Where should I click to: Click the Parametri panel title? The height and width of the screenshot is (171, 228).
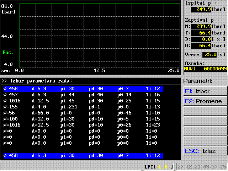coord(198,81)
